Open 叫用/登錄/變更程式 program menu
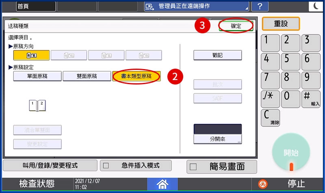This screenshot has width=325, height=193. click(x=50, y=165)
